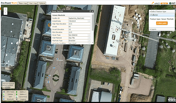
Task: Open the Options tab
Action: click(42, 3)
